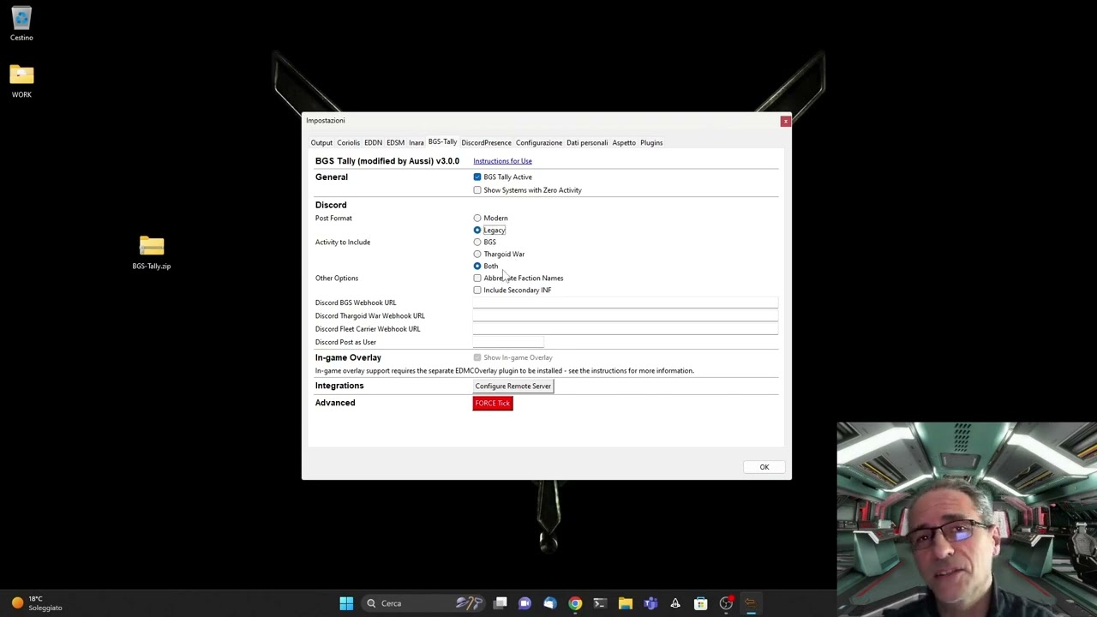The image size is (1097, 617).
Task: Open File Explorer from the taskbar
Action: (x=626, y=603)
